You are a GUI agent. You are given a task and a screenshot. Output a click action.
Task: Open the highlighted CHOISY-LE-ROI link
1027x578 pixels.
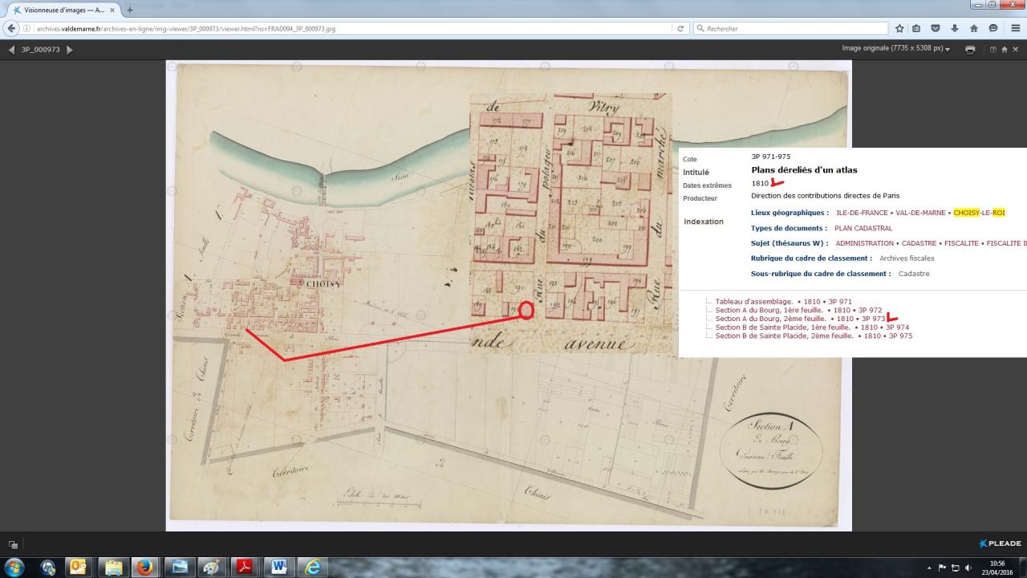point(979,213)
